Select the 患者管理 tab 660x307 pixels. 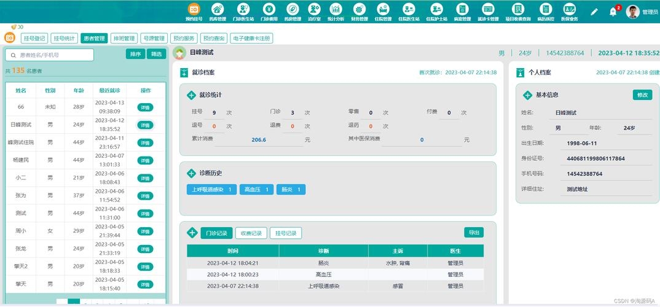(x=94, y=38)
